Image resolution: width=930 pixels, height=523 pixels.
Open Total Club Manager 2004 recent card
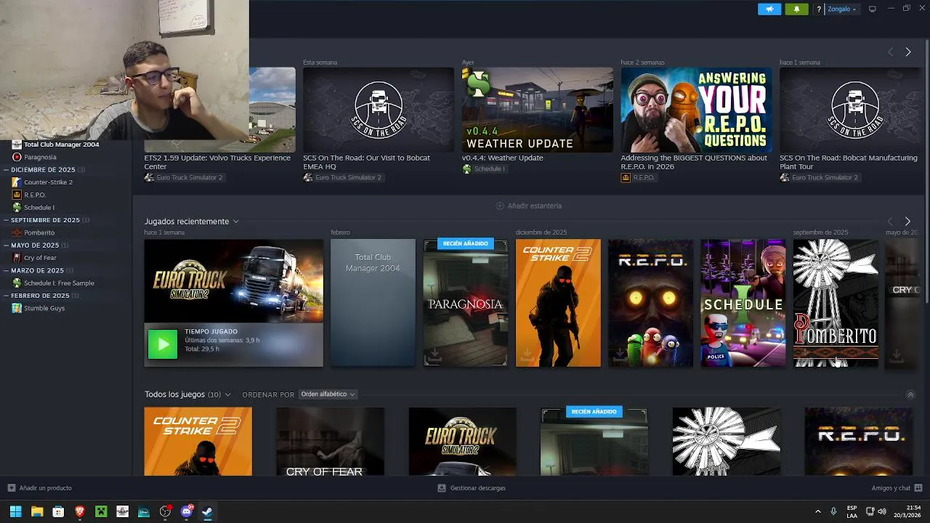pos(373,303)
